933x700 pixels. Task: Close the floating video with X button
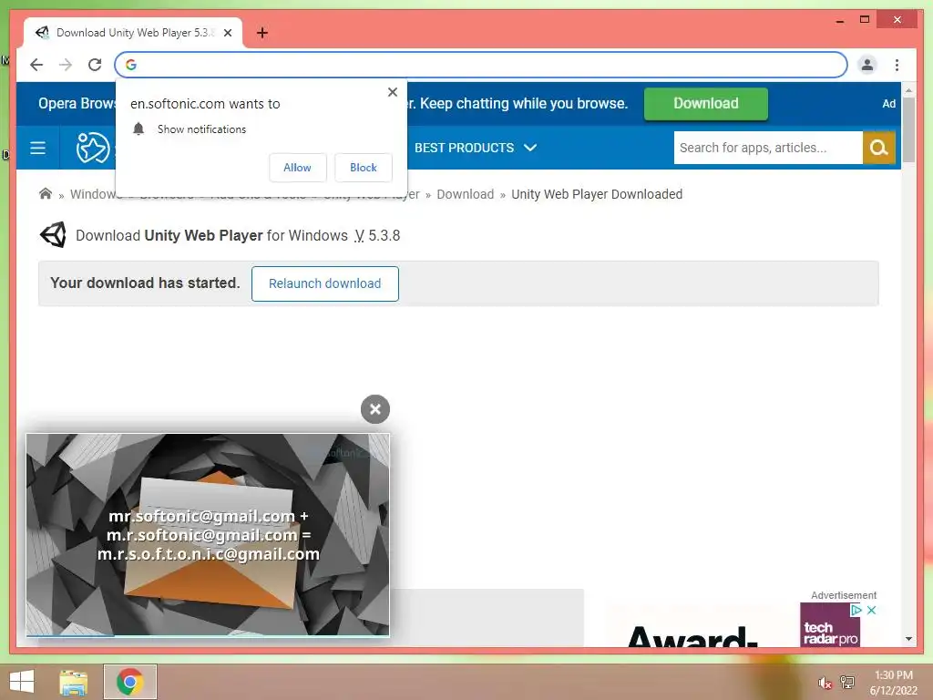point(374,409)
